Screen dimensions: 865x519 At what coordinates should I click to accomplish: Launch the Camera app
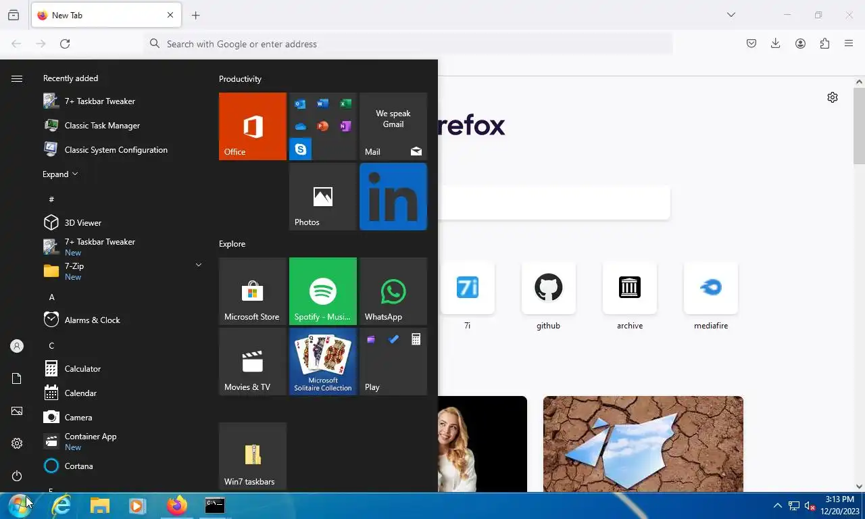(x=123, y=417)
